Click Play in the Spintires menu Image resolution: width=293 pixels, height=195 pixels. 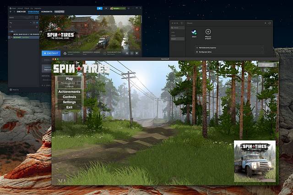[69, 79]
